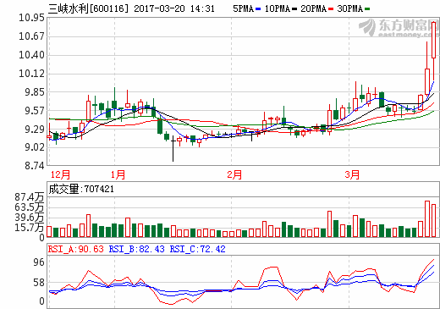
Task: Click the RSI_C:72.42 indicator label
Action: point(197,249)
